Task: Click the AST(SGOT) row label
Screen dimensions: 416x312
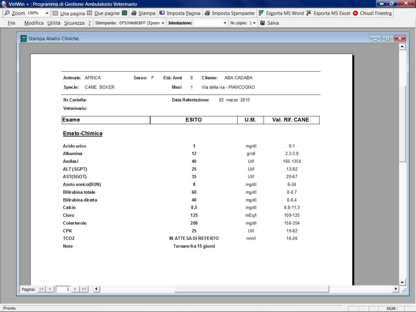Action: point(75,176)
